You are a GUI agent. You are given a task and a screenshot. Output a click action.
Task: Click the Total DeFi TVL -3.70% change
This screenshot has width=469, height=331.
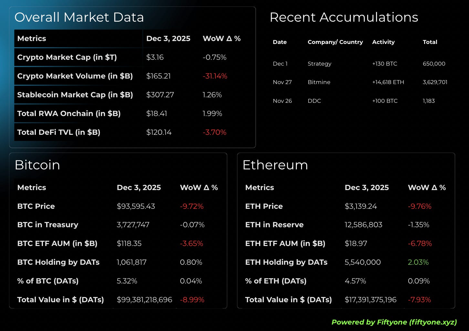click(214, 132)
